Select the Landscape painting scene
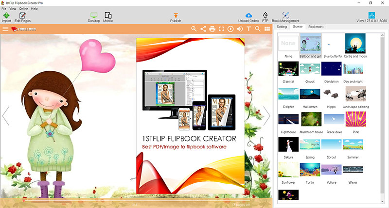The height and width of the screenshot is (208, 389). (356, 94)
